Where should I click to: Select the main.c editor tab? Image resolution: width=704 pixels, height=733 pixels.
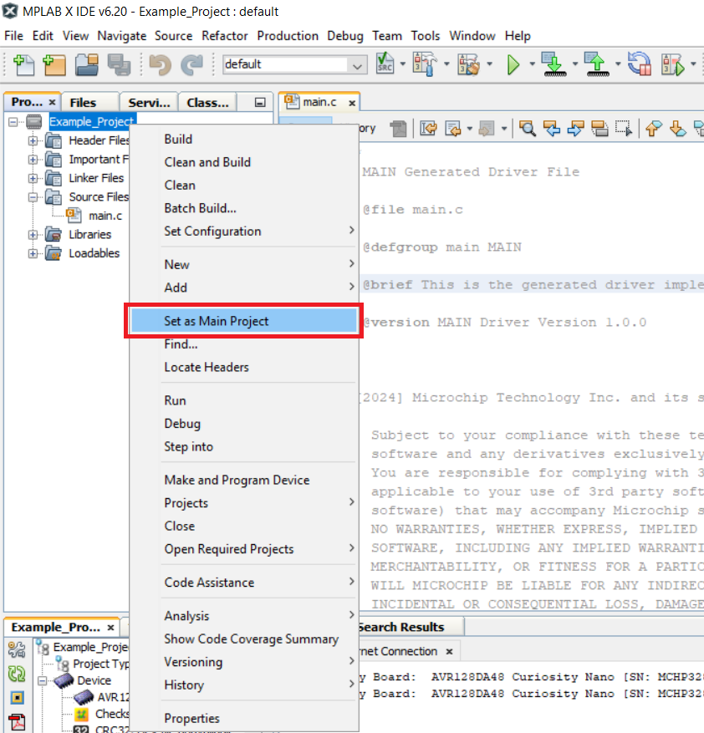(x=319, y=102)
